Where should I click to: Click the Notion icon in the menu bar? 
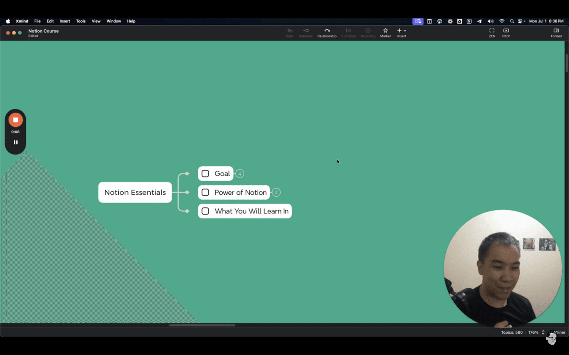(469, 21)
